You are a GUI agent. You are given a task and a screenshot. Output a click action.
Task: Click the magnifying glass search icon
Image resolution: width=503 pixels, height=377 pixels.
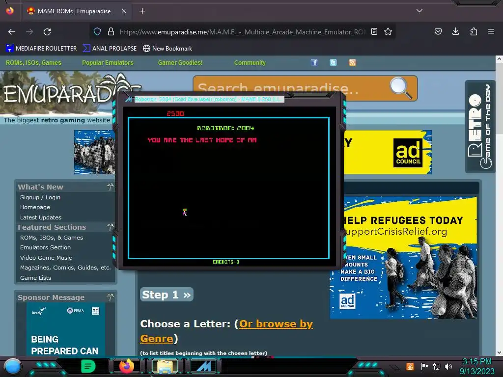[x=401, y=88]
